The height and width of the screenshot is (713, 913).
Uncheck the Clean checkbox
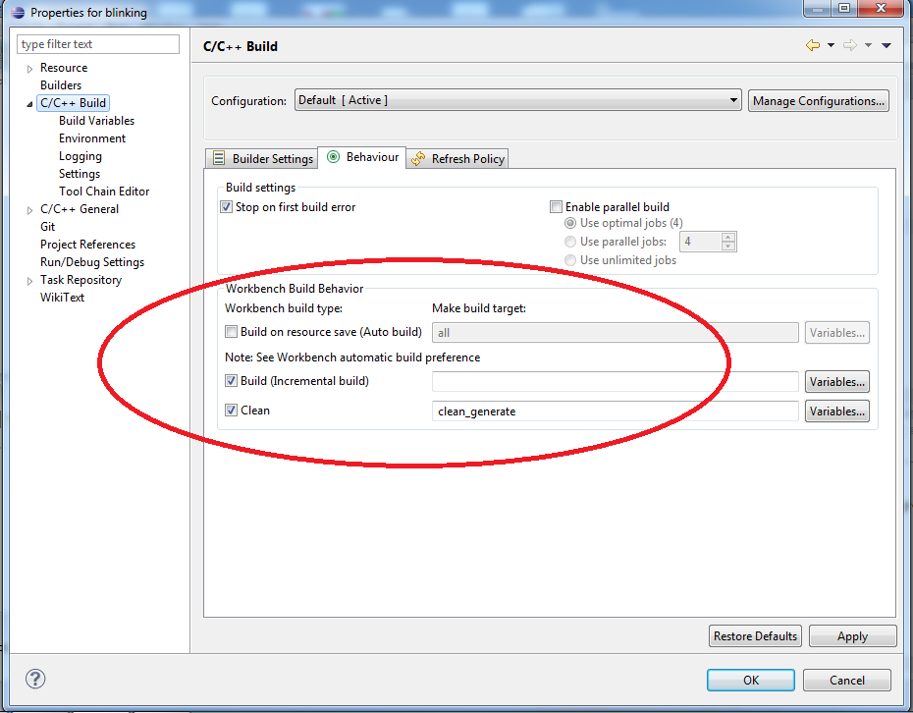tap(231, 411)
